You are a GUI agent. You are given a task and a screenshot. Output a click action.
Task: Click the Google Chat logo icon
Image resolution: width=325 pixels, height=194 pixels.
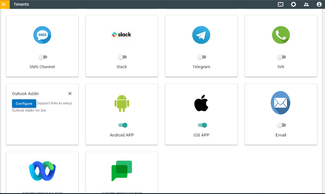click(x=122, y=171)
